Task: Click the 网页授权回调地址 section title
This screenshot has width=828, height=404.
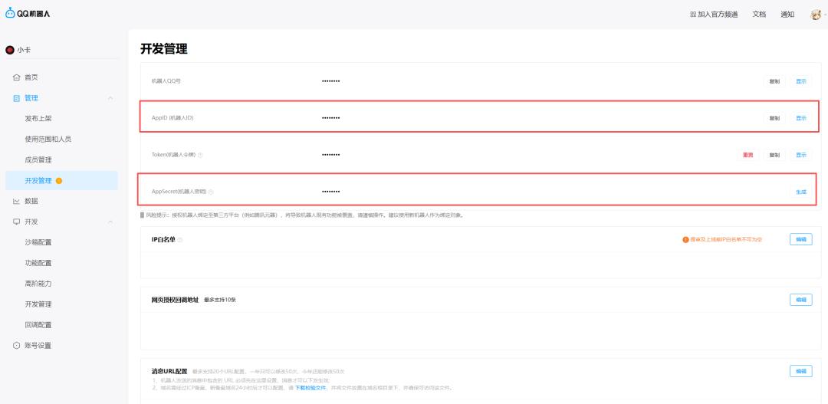Action: 175,300
